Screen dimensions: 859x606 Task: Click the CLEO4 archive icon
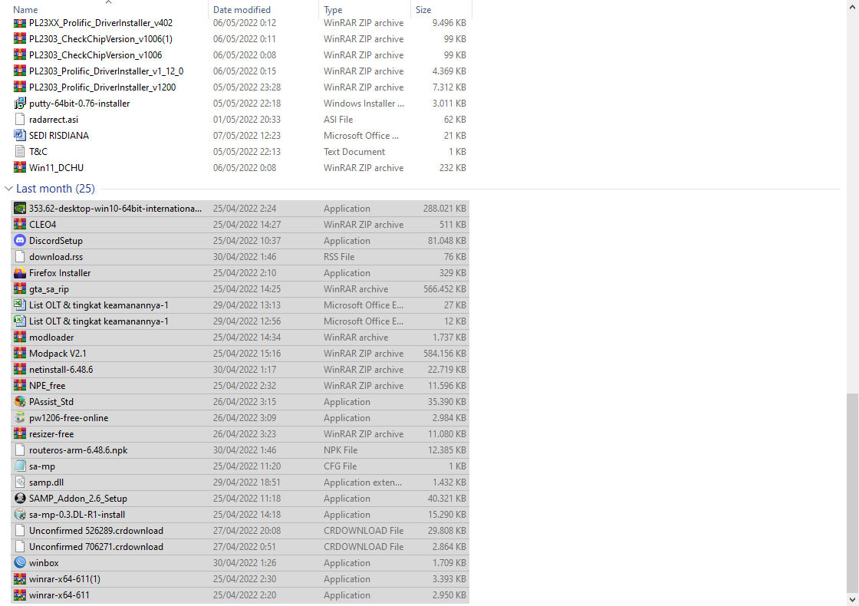point(20,225)
